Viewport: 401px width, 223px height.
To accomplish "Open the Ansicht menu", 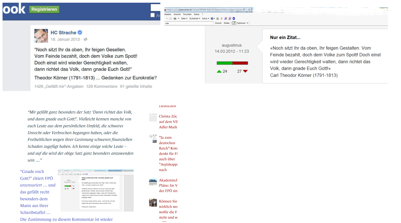I will [177, 14].
